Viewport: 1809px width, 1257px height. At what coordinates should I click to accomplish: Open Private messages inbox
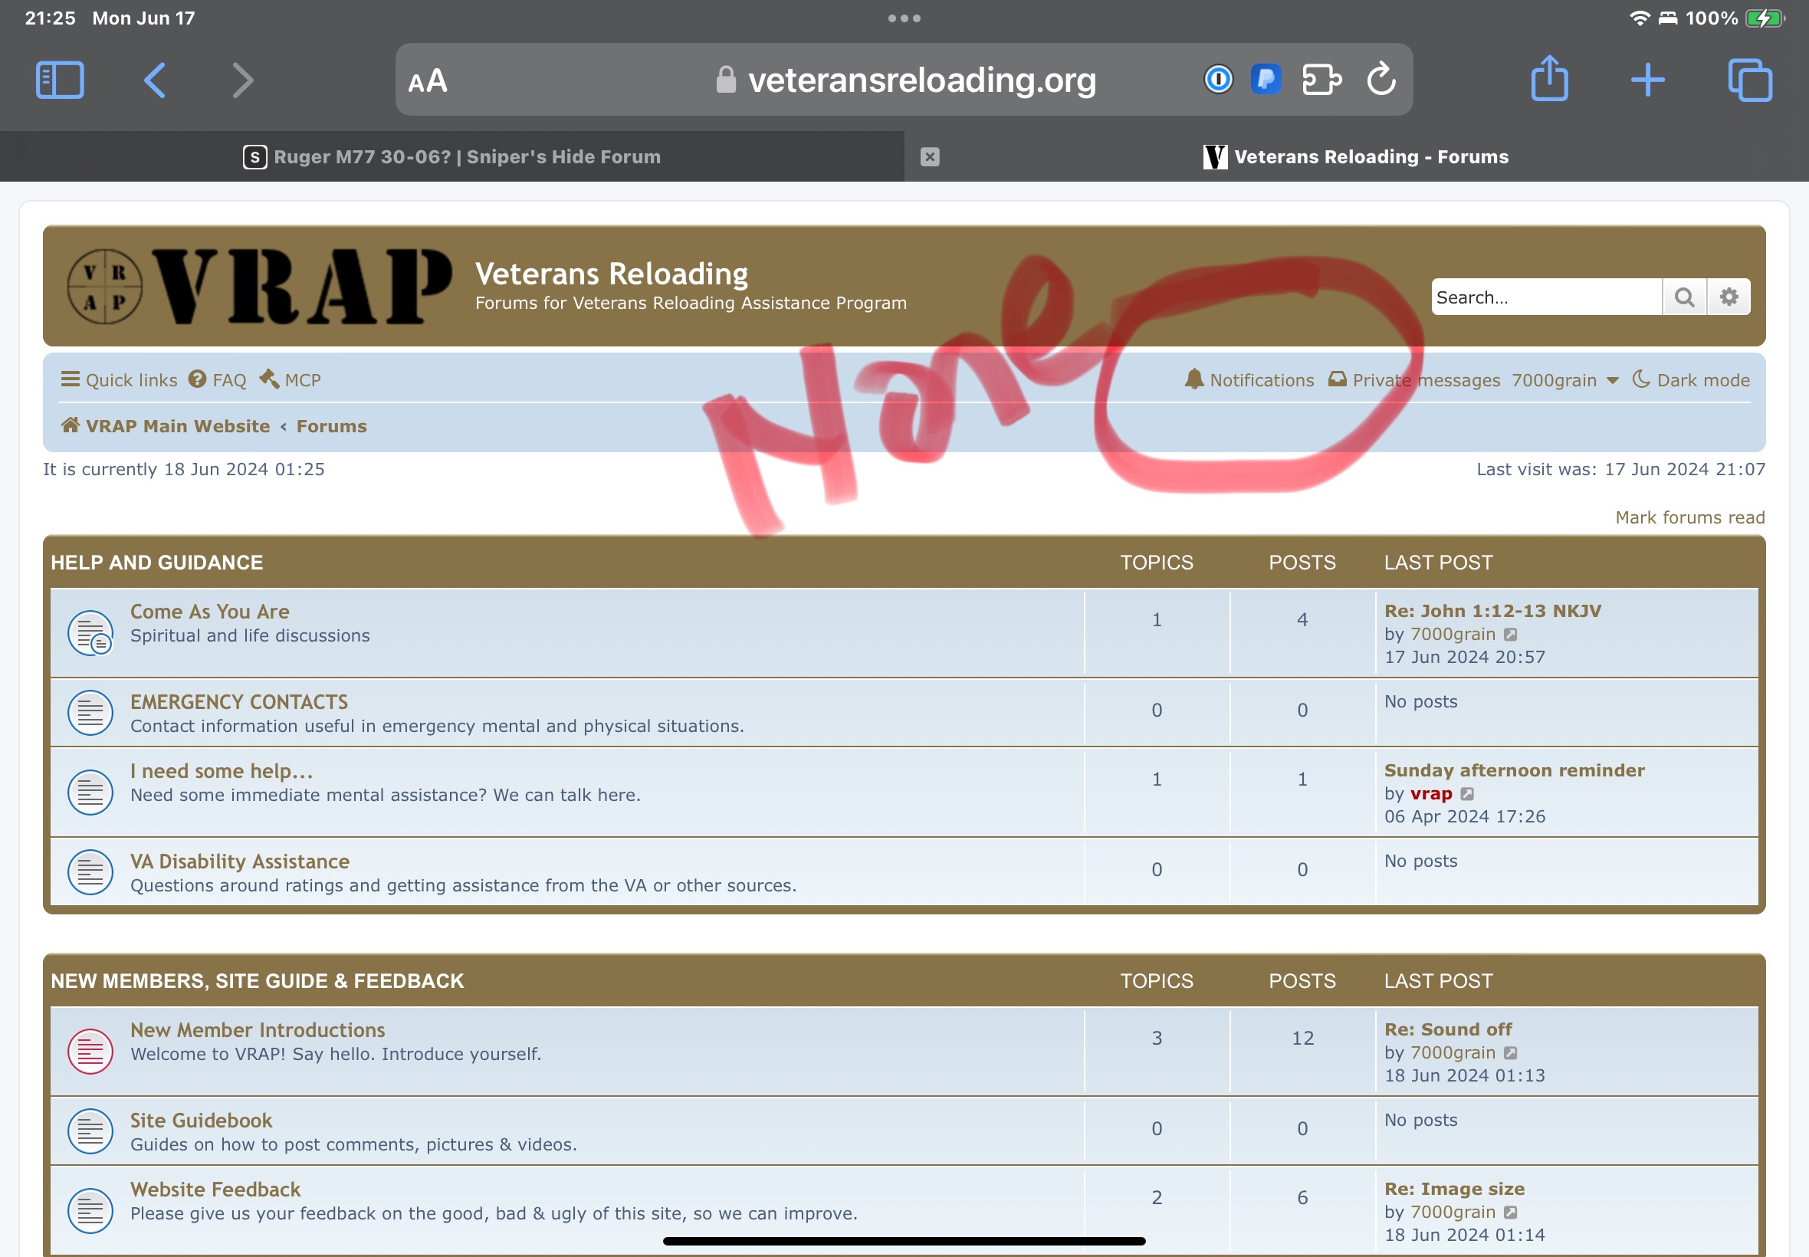click(1414, 379)
